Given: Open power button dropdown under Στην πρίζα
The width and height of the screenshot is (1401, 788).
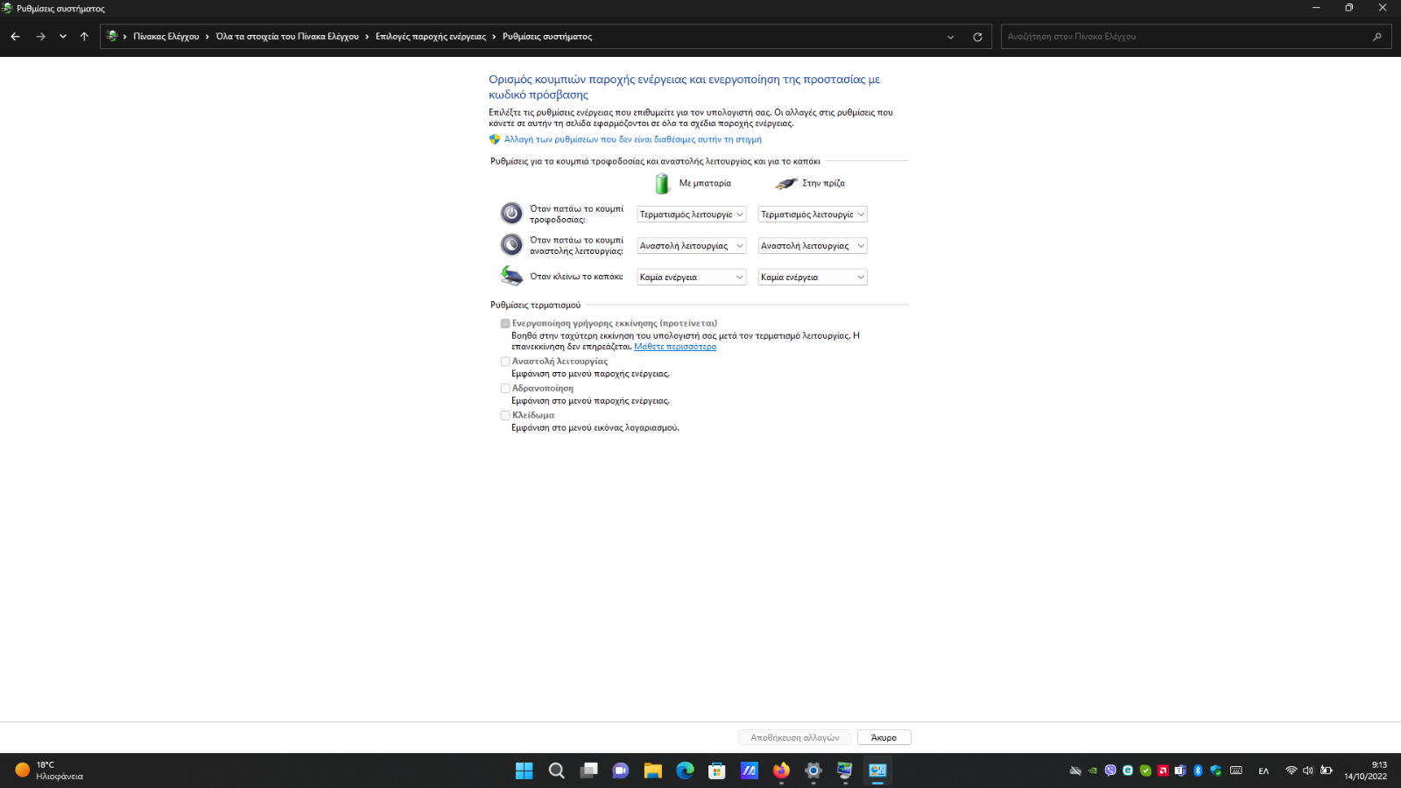Looking at the screenshot, I should coord(813,215).
